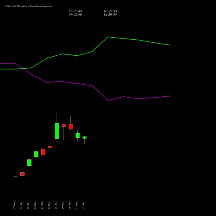
Task: Select the red candle above 08 May
Action: coord(22,174)
